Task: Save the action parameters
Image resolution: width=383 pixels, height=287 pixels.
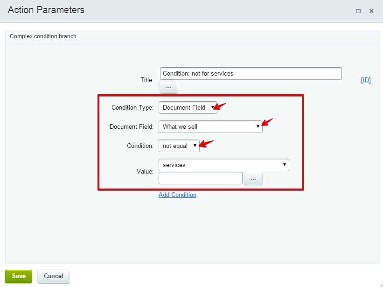Action: click(19, 276)
